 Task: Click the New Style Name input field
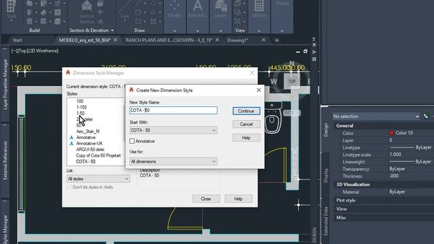coord(174,110)
